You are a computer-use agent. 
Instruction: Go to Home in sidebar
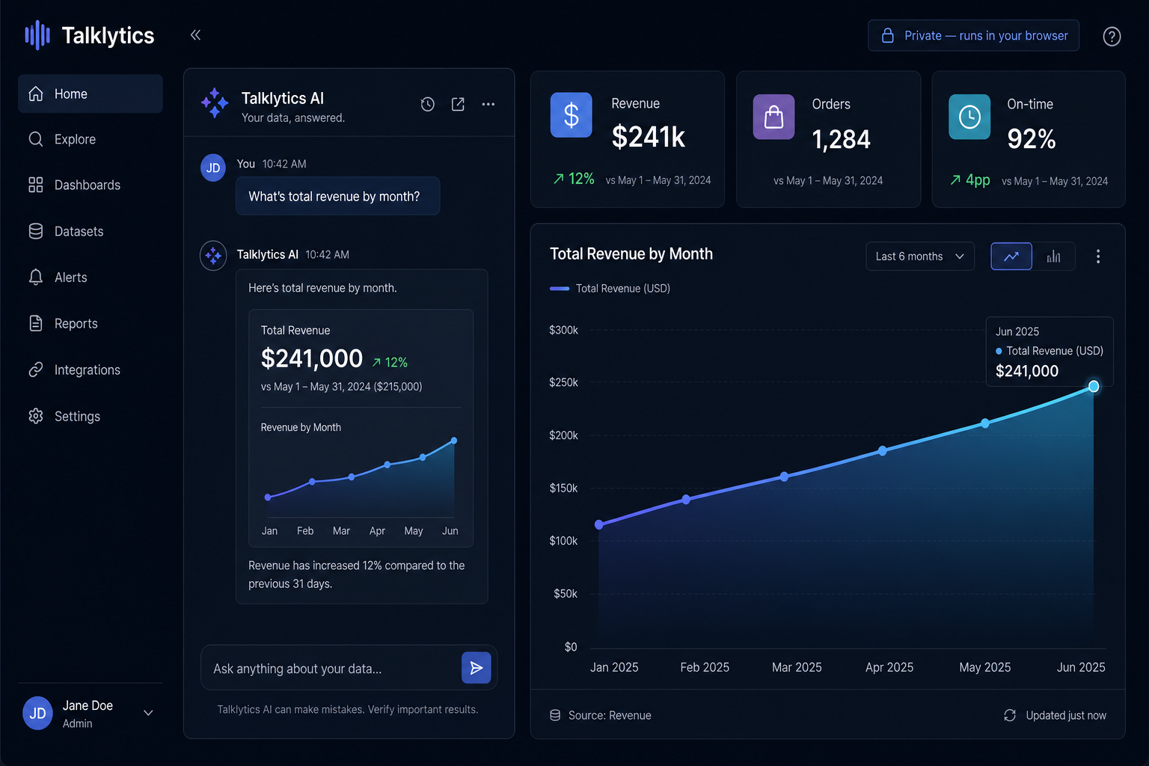[x=91, y=94]
